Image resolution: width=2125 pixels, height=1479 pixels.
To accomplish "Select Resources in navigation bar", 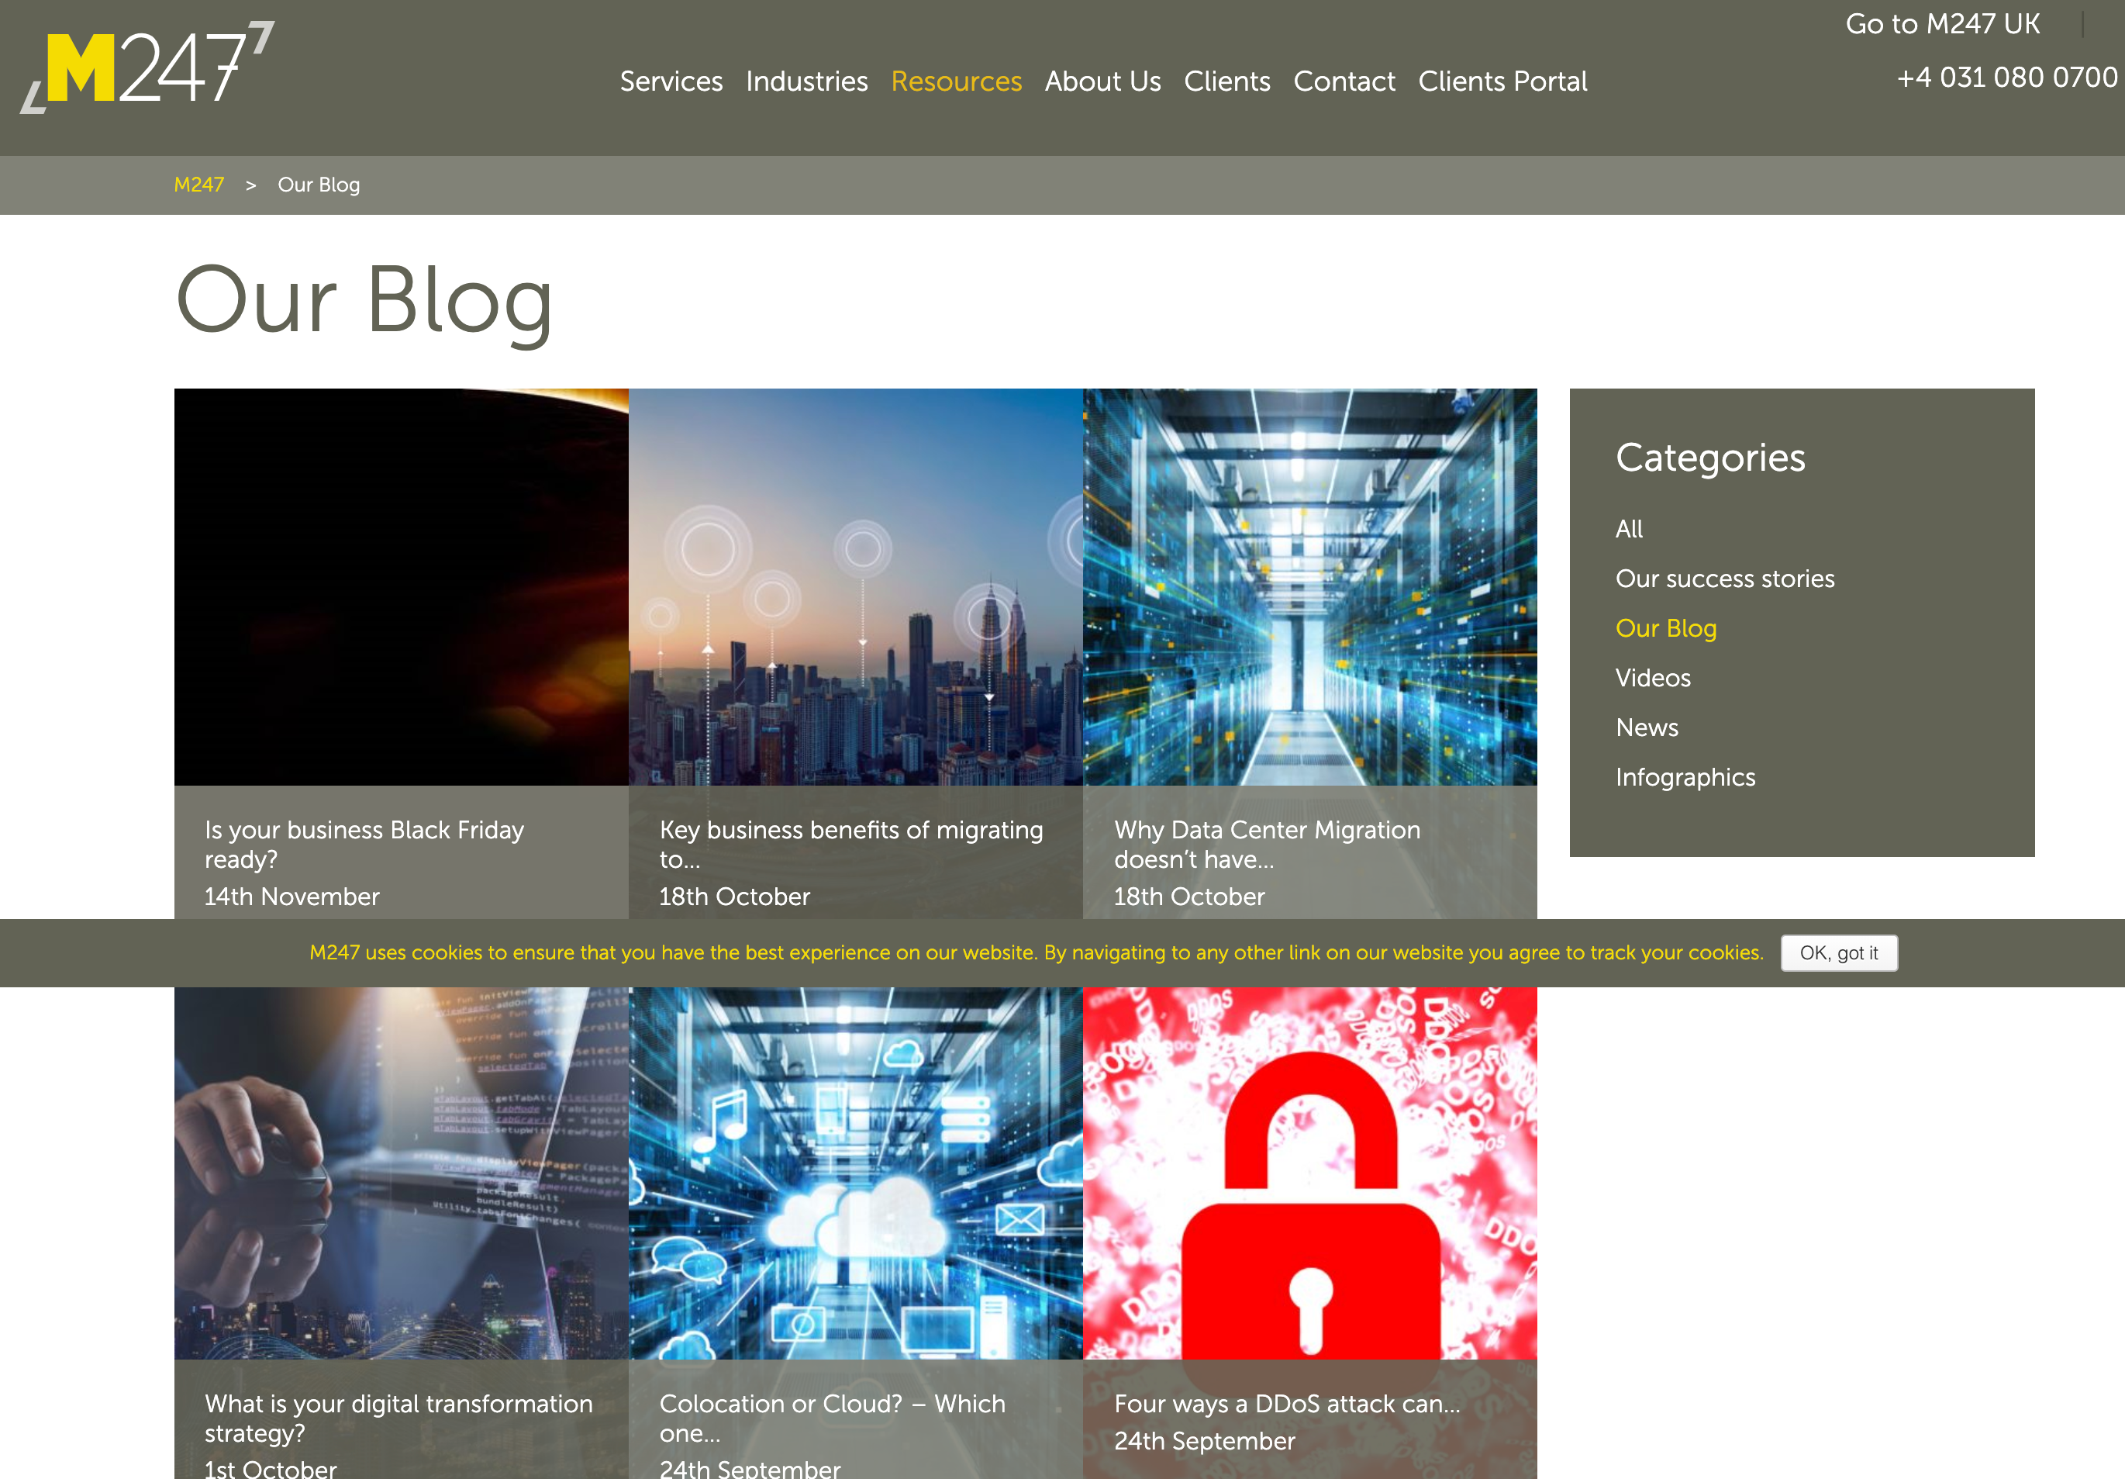I will [x=956, y=81].
